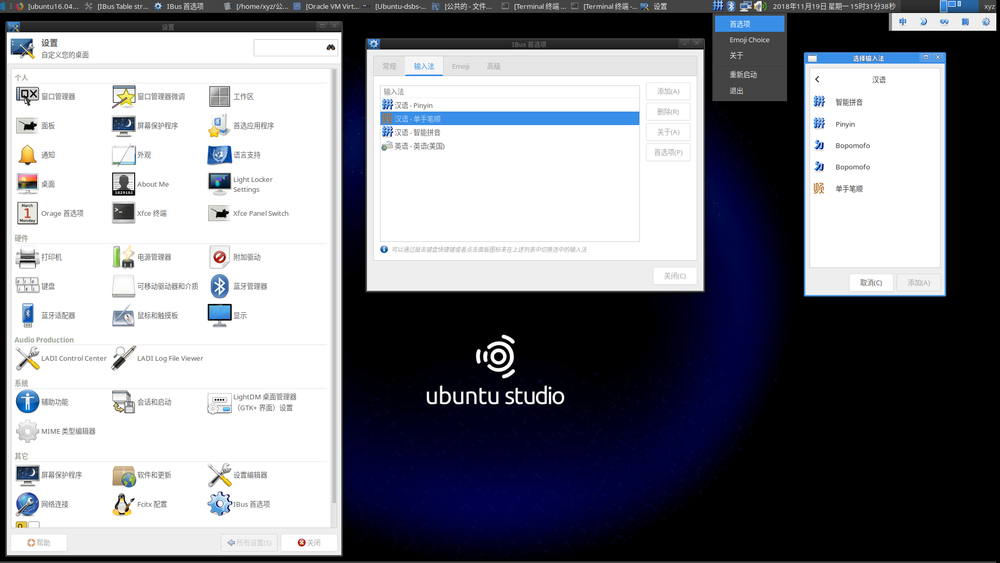Switch to 输入法 tab in IBus preferences
The width and height of the screenshot is (1000, 563).
point(424,66)
